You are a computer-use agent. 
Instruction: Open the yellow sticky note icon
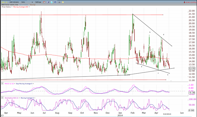pos(63,2)
